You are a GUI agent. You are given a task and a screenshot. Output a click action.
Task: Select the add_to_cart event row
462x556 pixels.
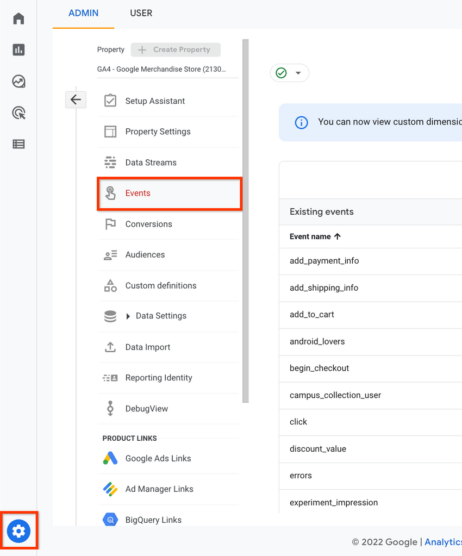(x=370, y=315)
